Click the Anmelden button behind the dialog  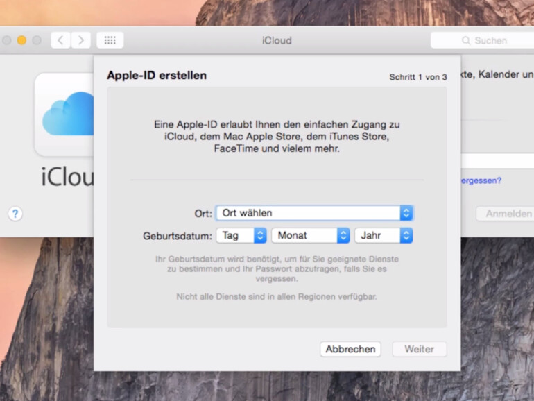[505, 214]
